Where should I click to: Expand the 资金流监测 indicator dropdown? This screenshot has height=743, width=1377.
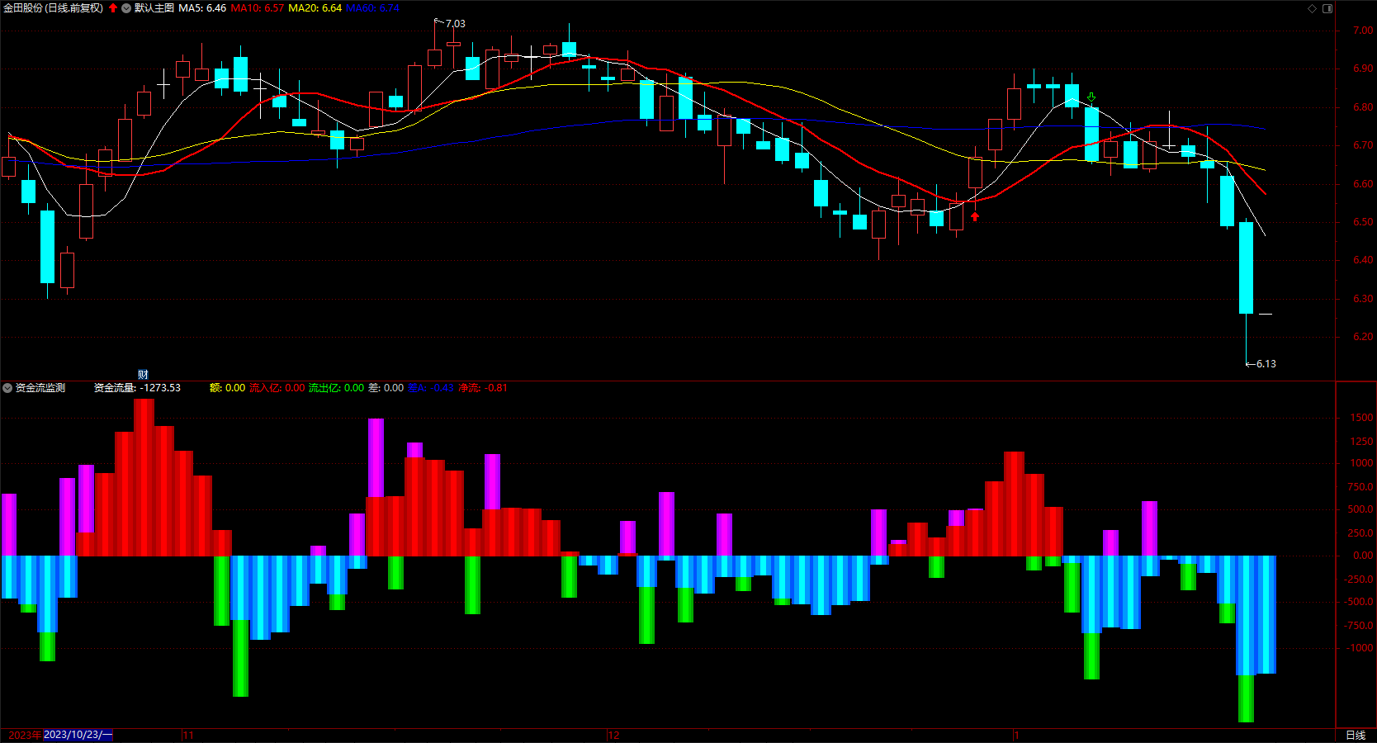coord(7,388)
